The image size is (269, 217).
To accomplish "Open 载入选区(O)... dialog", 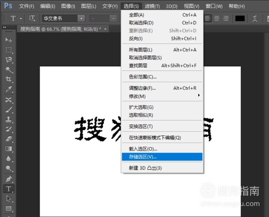I will tap(162, 149).
